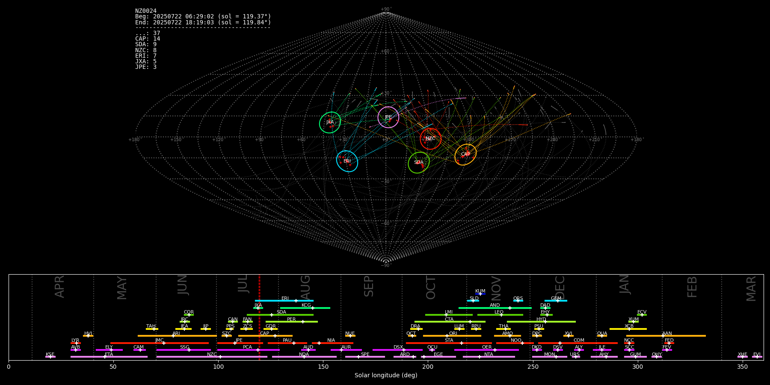Select the 'CAP: 14' count in legend
770x385 pixels.
point(148,39)
